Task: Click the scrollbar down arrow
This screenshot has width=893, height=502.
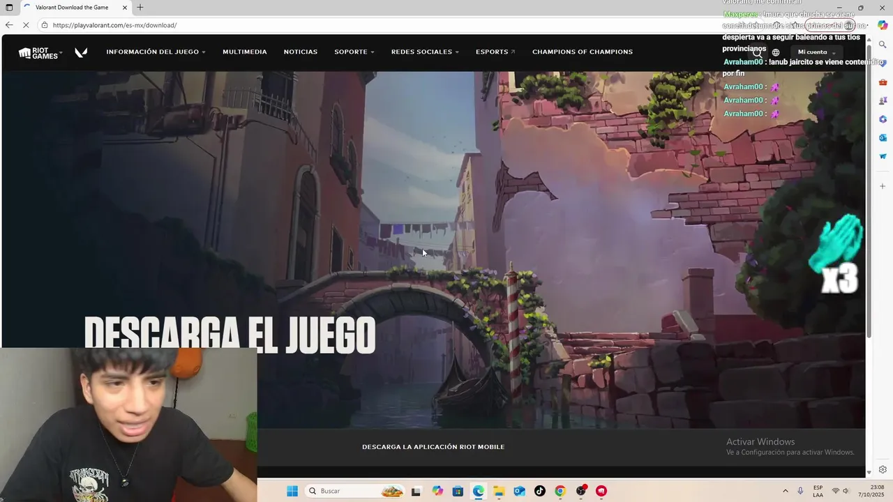Action: point(869,473)
